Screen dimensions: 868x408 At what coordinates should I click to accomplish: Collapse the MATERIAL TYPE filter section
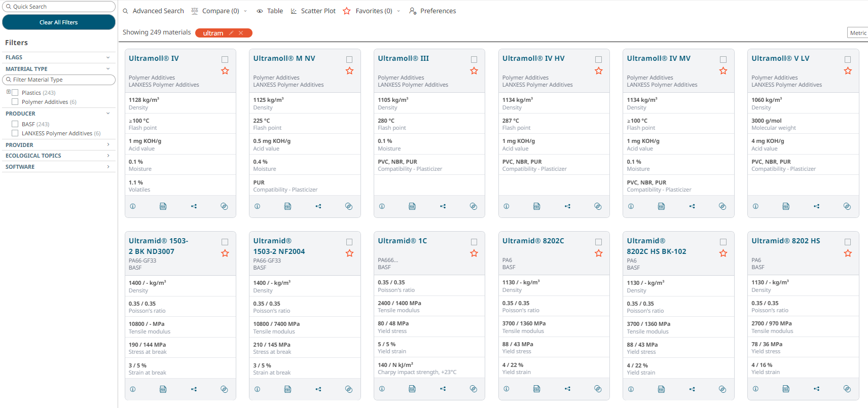coord(108,69)
